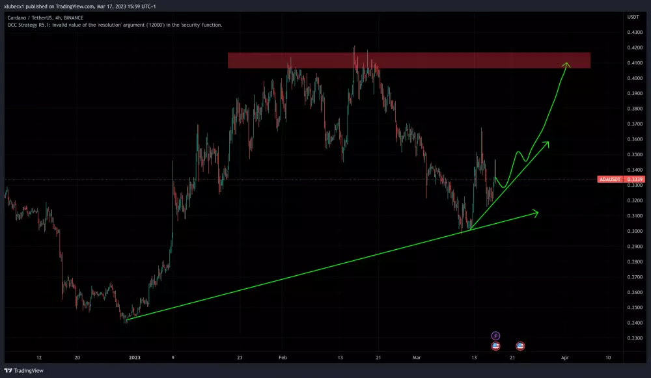Viewport: 651px width, 378px height.
Task: Click the middle green trendline arrowhead
Action: click(x=547, y=142)
